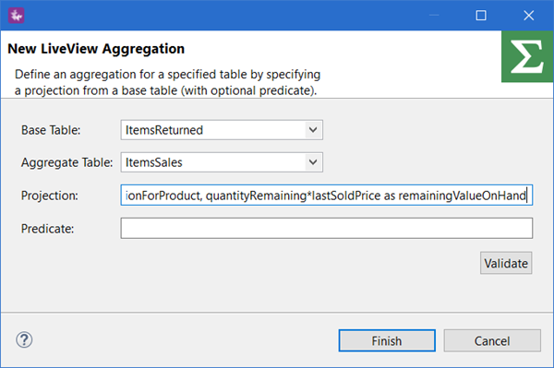Expand the Base Table dropdown arrow
The width and height of the screenshot is (554, 368).
313,130
